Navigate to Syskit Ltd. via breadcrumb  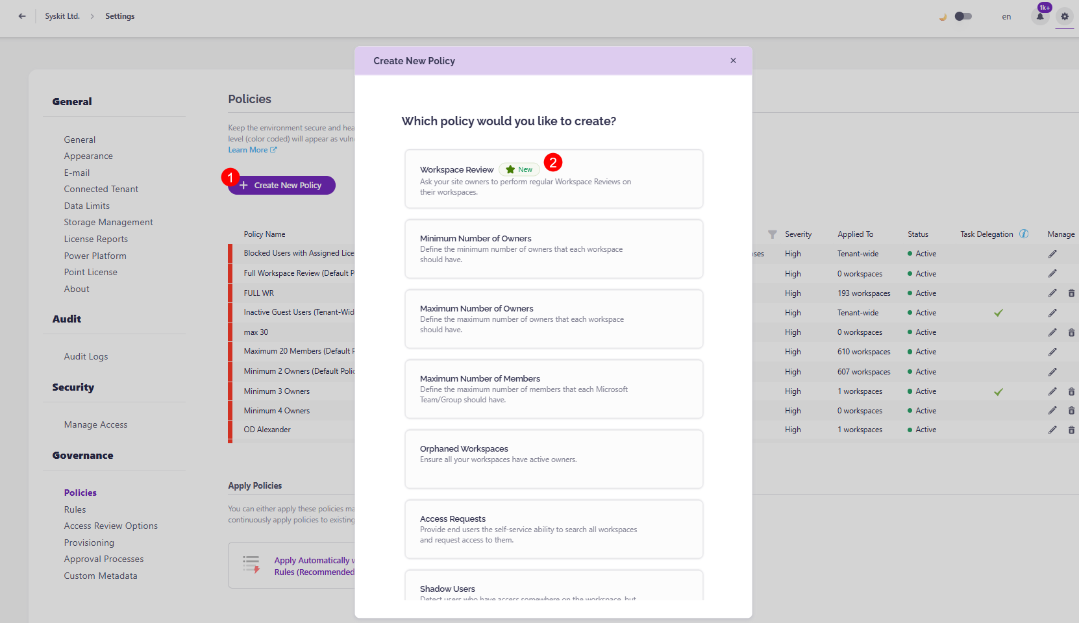[62, 16]
